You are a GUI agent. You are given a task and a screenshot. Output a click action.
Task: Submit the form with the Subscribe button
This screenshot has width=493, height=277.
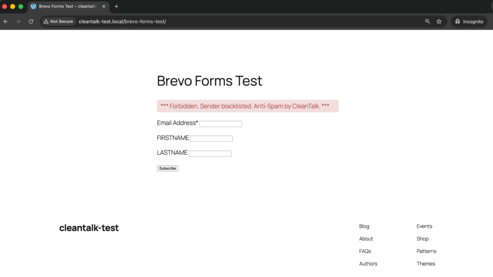[x=168, y=168]
